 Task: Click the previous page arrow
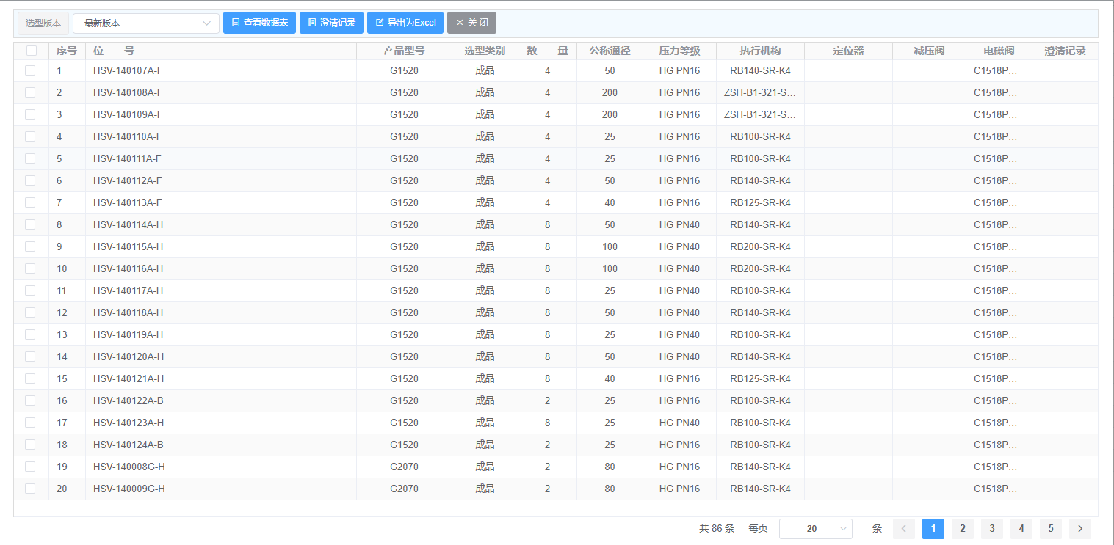pyautogui.click(x=903, y=529)
